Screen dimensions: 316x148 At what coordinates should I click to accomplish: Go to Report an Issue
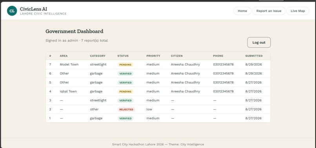coord(269,11)
